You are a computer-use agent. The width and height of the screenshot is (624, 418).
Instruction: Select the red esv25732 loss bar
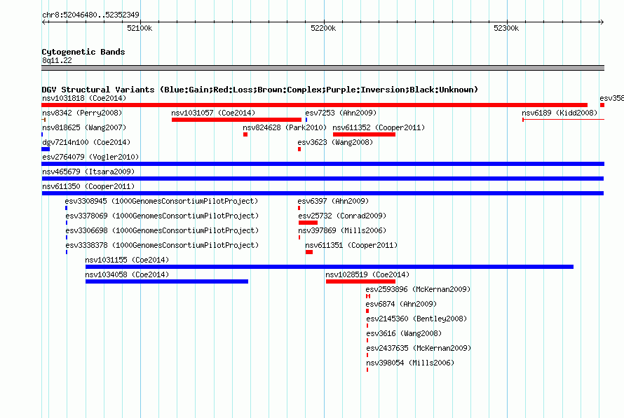point(308,223)
